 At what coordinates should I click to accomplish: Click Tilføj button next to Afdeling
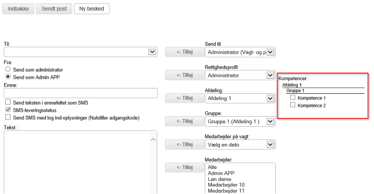point(185,98)
